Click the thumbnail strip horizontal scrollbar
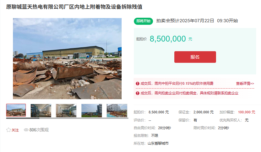261x152 pixels. [67, 118]
